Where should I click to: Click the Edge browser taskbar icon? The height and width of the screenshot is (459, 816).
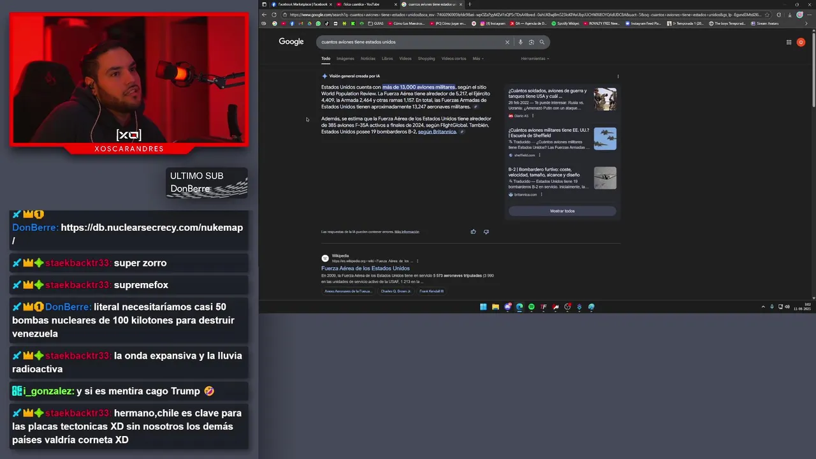pos(520,307)
